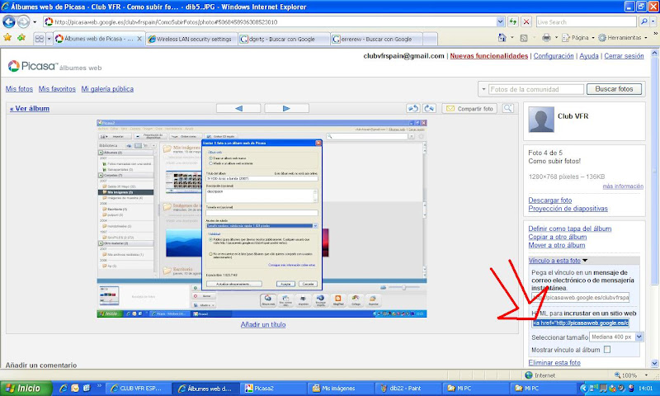The image size is (660, 396).
Task: Click the Home page icon in toolbar
Action: [502, 38]
